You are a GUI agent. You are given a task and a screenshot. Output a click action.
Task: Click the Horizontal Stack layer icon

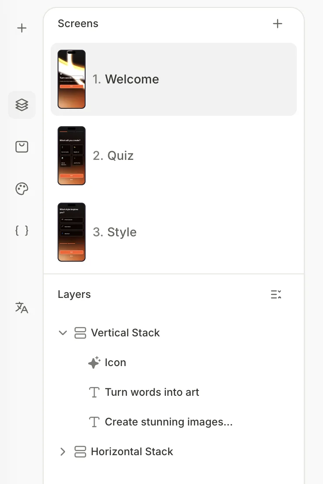[x=80, y=452]
